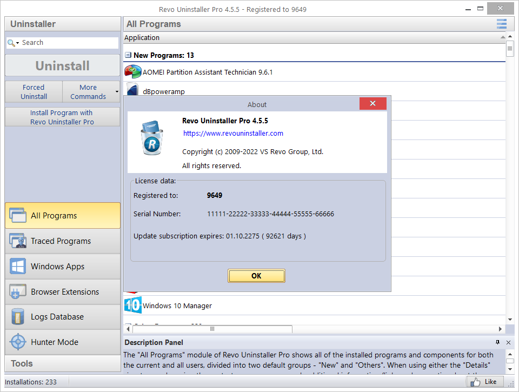Image resolution: width=519 pixels, height=392 pixels.
Task: Click the All Programs sidebar icon
Action: [x=18, y=215]
